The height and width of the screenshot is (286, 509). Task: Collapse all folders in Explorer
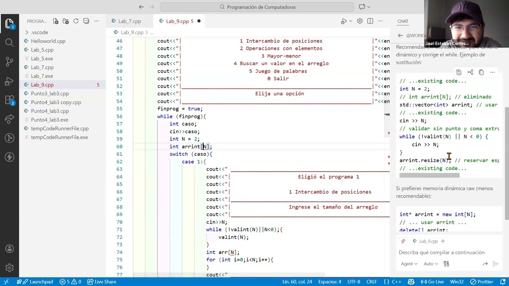pyautogui.click(x=86, y=21)
